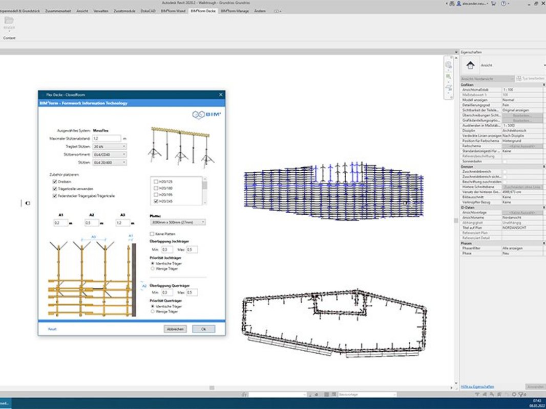Click the navigation wheel icon in view
546x409 pixels.
click(x=449, y=65)
